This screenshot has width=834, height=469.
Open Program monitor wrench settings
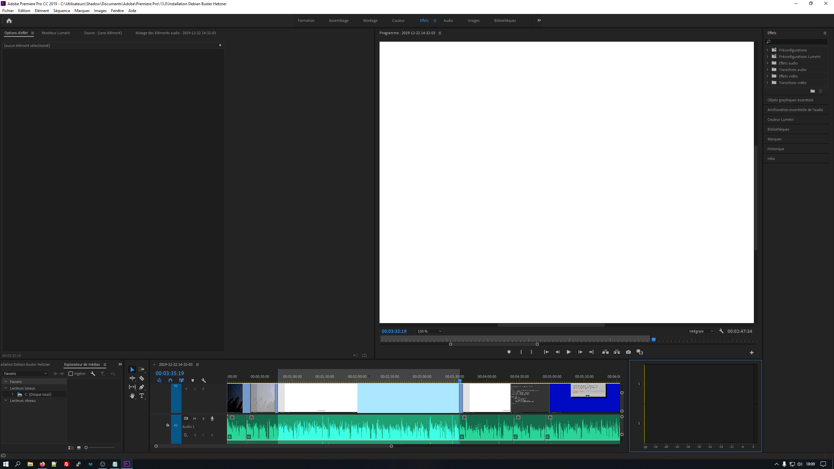point(721,331)
